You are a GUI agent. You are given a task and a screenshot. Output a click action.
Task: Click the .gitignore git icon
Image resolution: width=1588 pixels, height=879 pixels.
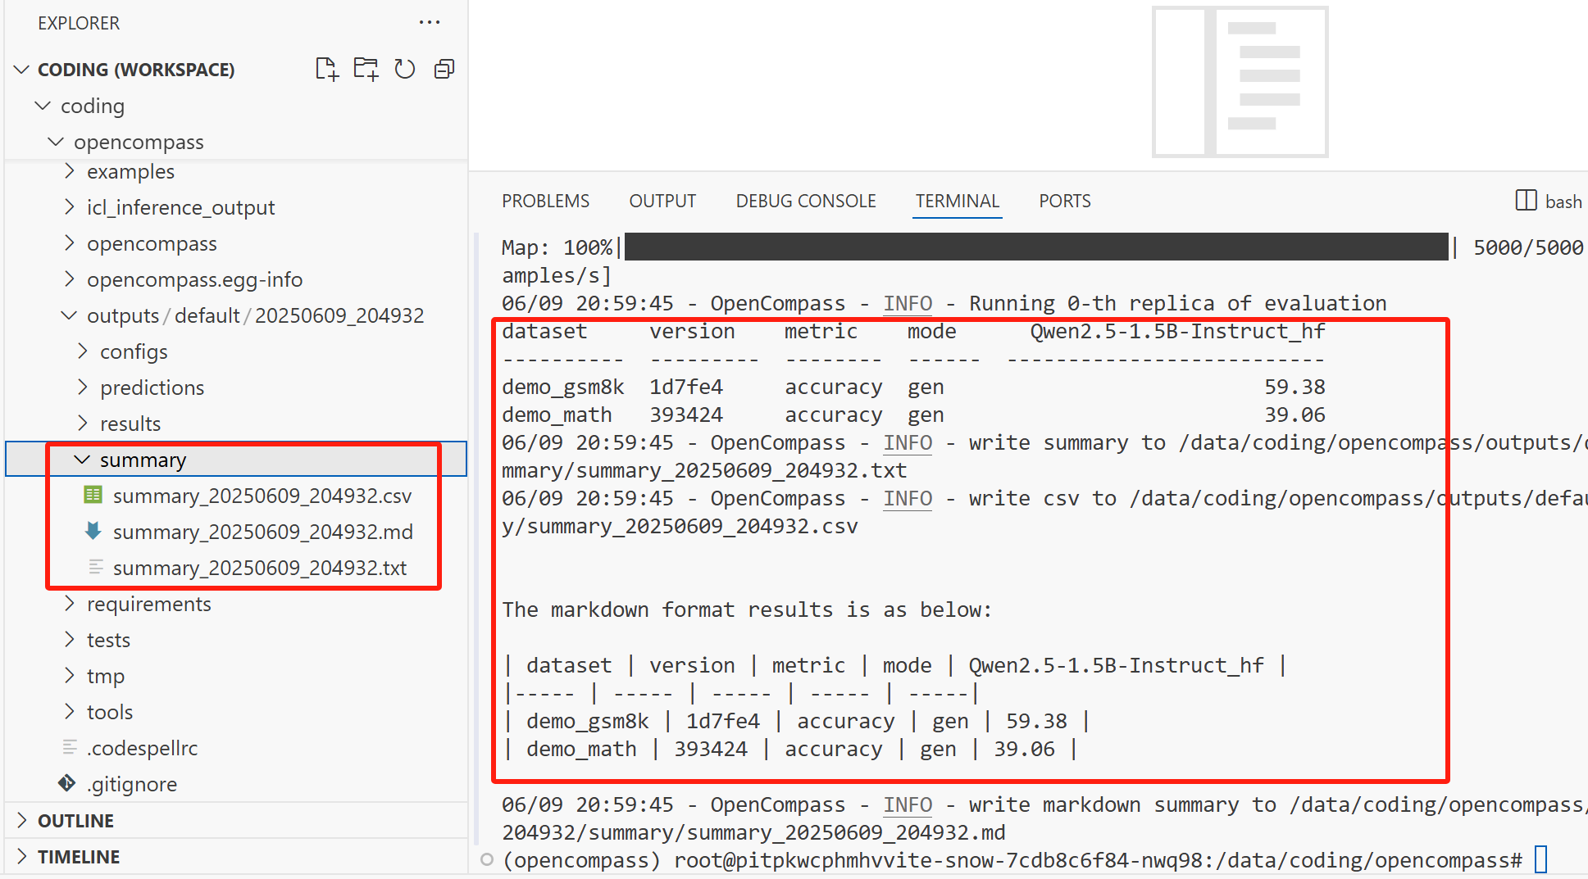pyautogui.click(x=67, y=783)
